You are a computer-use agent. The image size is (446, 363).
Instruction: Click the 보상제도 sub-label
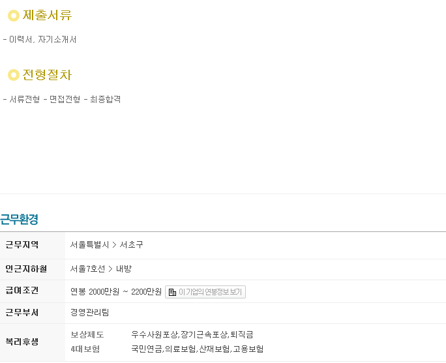click(87, 334)
